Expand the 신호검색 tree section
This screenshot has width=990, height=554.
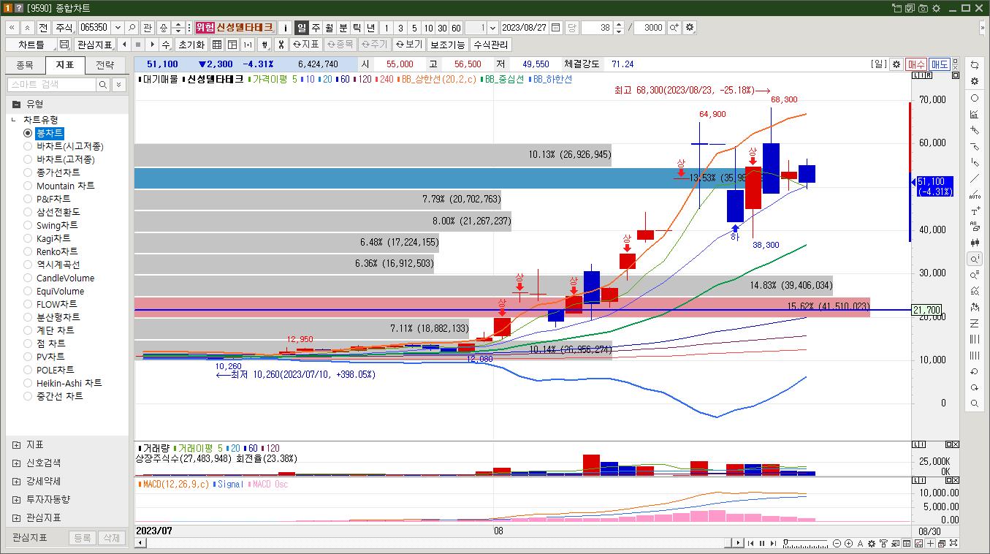click(16, 463)
